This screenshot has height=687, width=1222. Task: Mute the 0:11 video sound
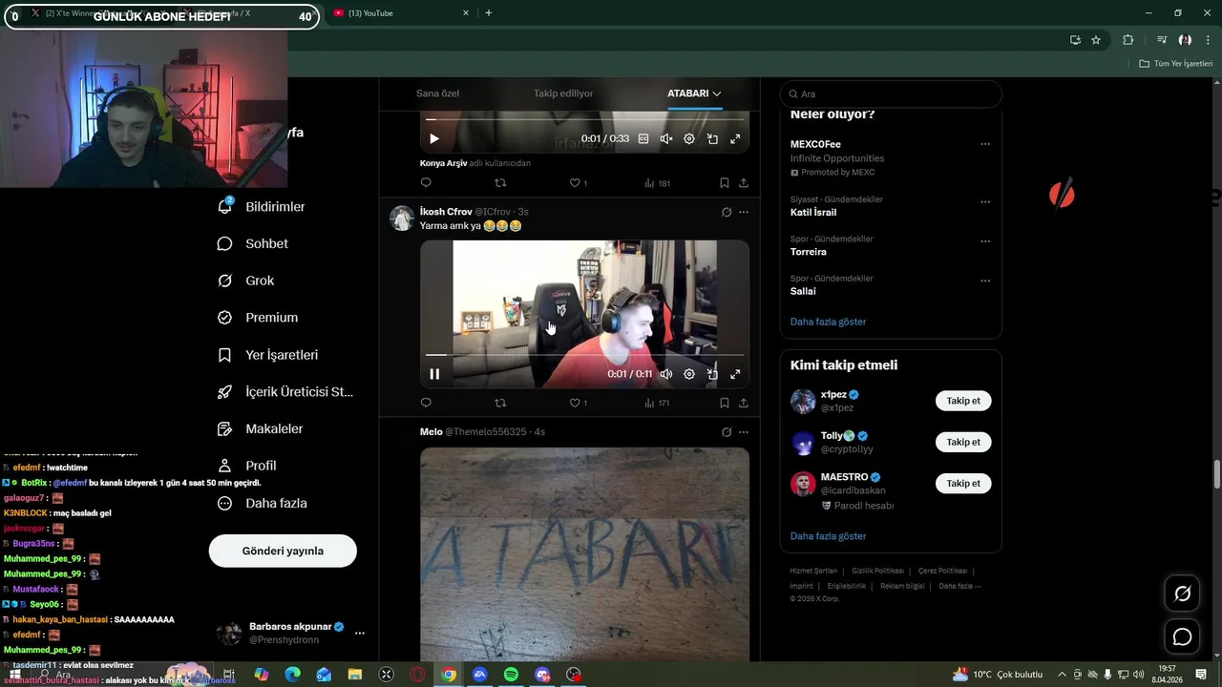(x=666, y=374)
